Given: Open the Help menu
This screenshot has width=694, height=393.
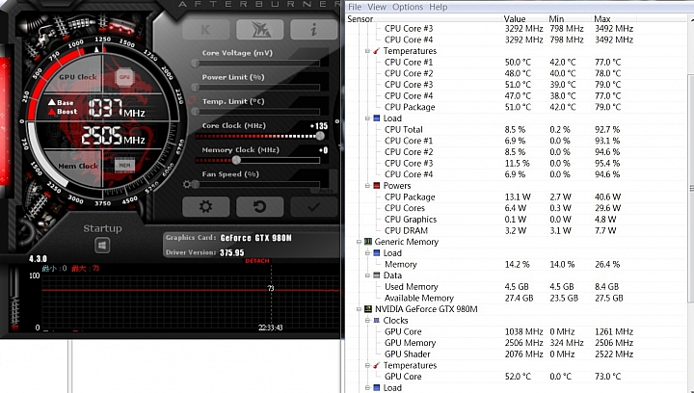Looking at the screenshot, I should tap(439, 7).
